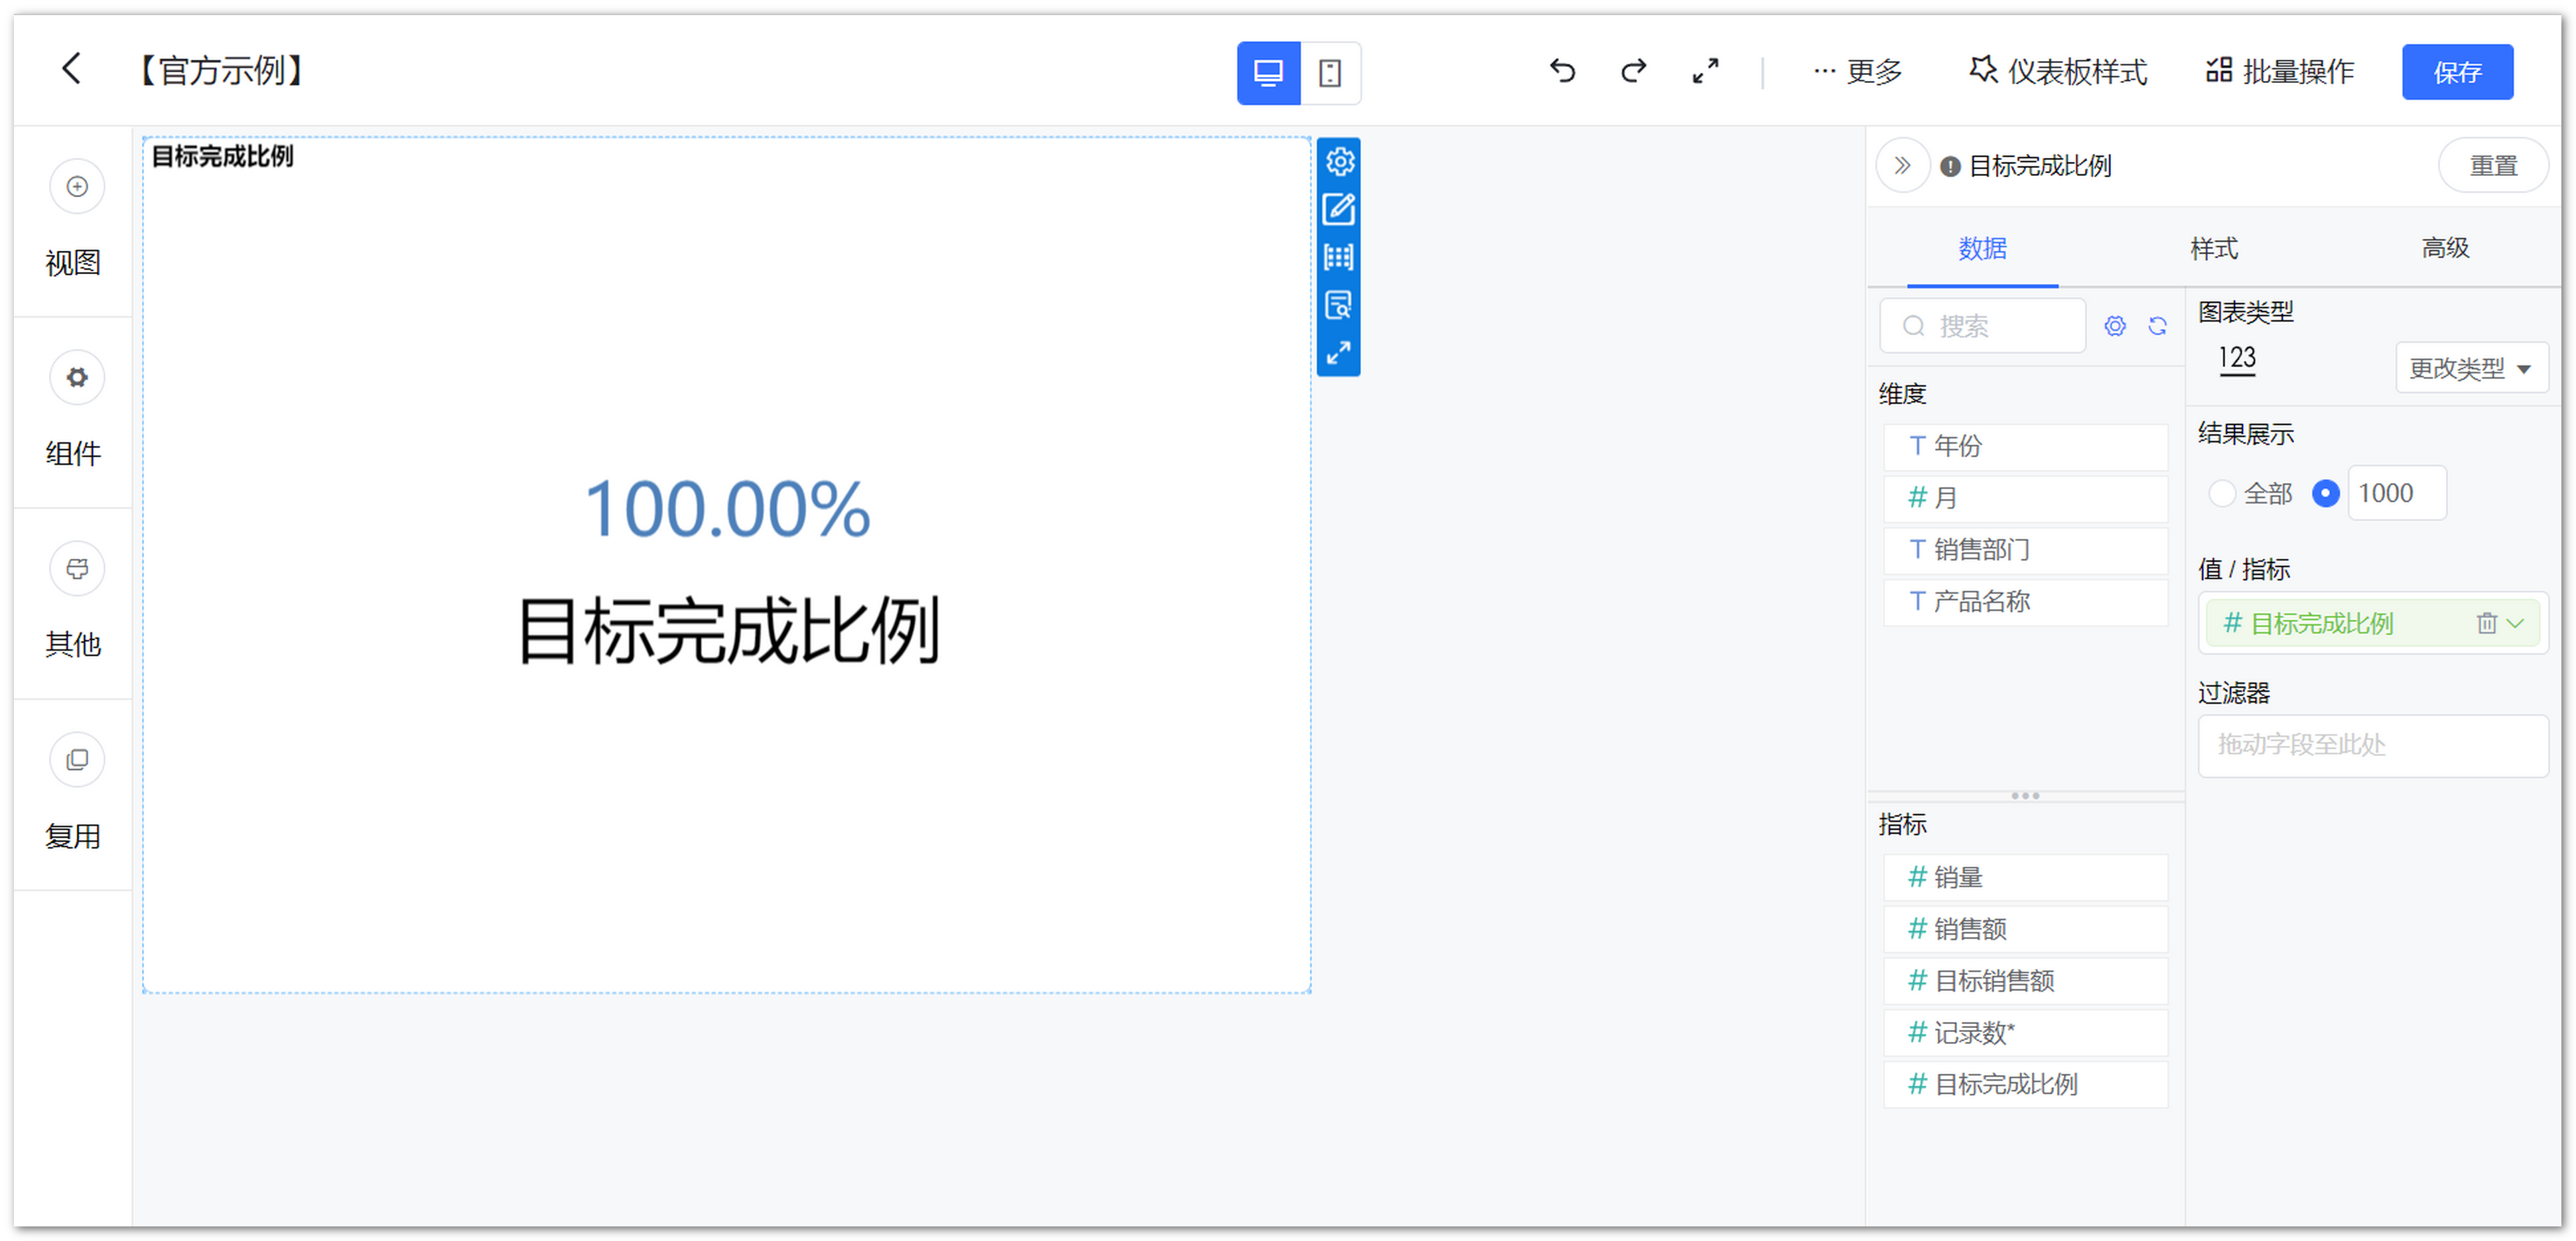The width and height of the screenshot is (2576, 1241).
Task: Click the edit pencil icon on chart
Action: 1339,209
